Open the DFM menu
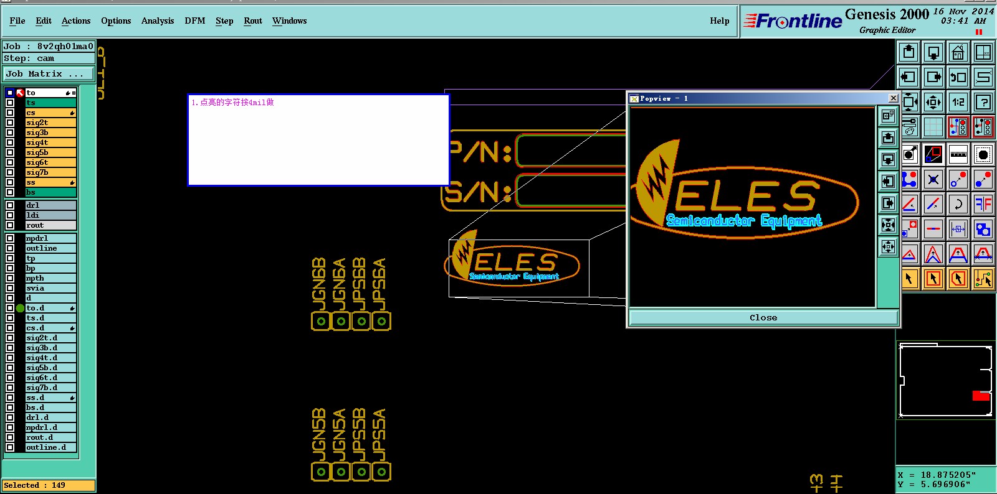Viewport: 997px width, 494px height. 195,21
